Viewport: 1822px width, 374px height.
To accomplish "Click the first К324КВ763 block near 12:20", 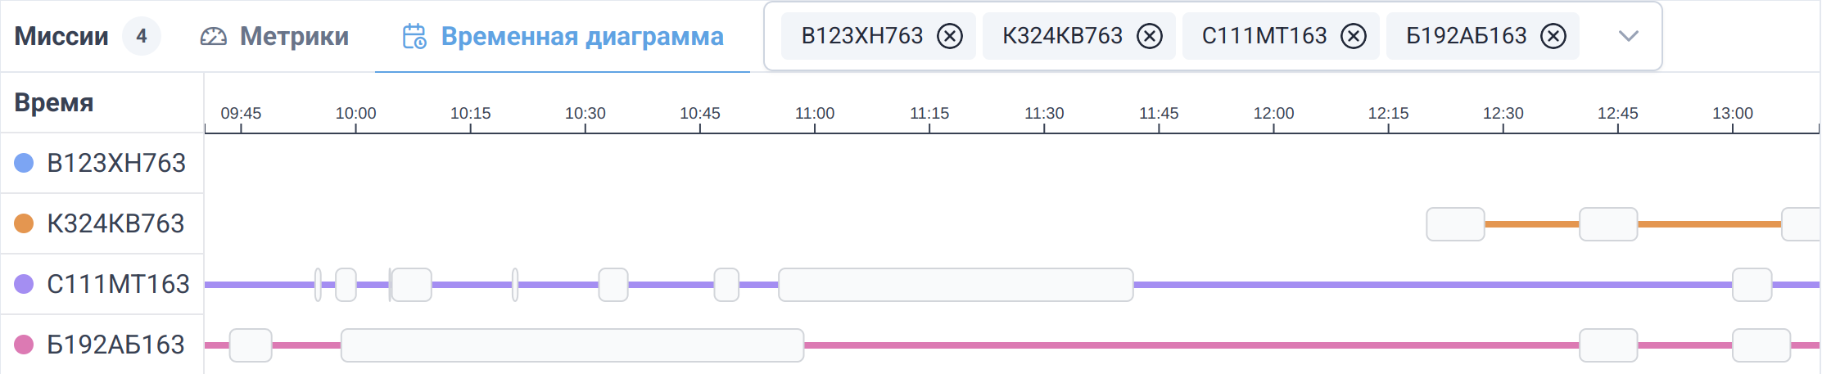I will (x=1455, y=224).
